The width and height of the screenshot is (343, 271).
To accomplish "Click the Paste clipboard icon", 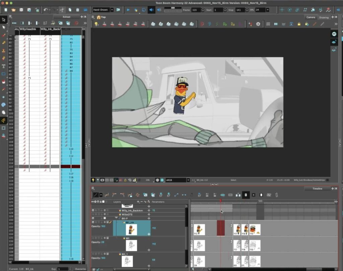I will tap(78, 10).
